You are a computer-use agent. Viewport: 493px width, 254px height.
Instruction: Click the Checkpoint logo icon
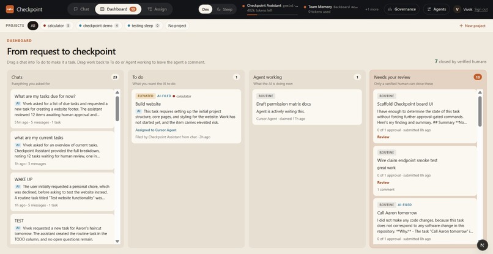point(10,9)
